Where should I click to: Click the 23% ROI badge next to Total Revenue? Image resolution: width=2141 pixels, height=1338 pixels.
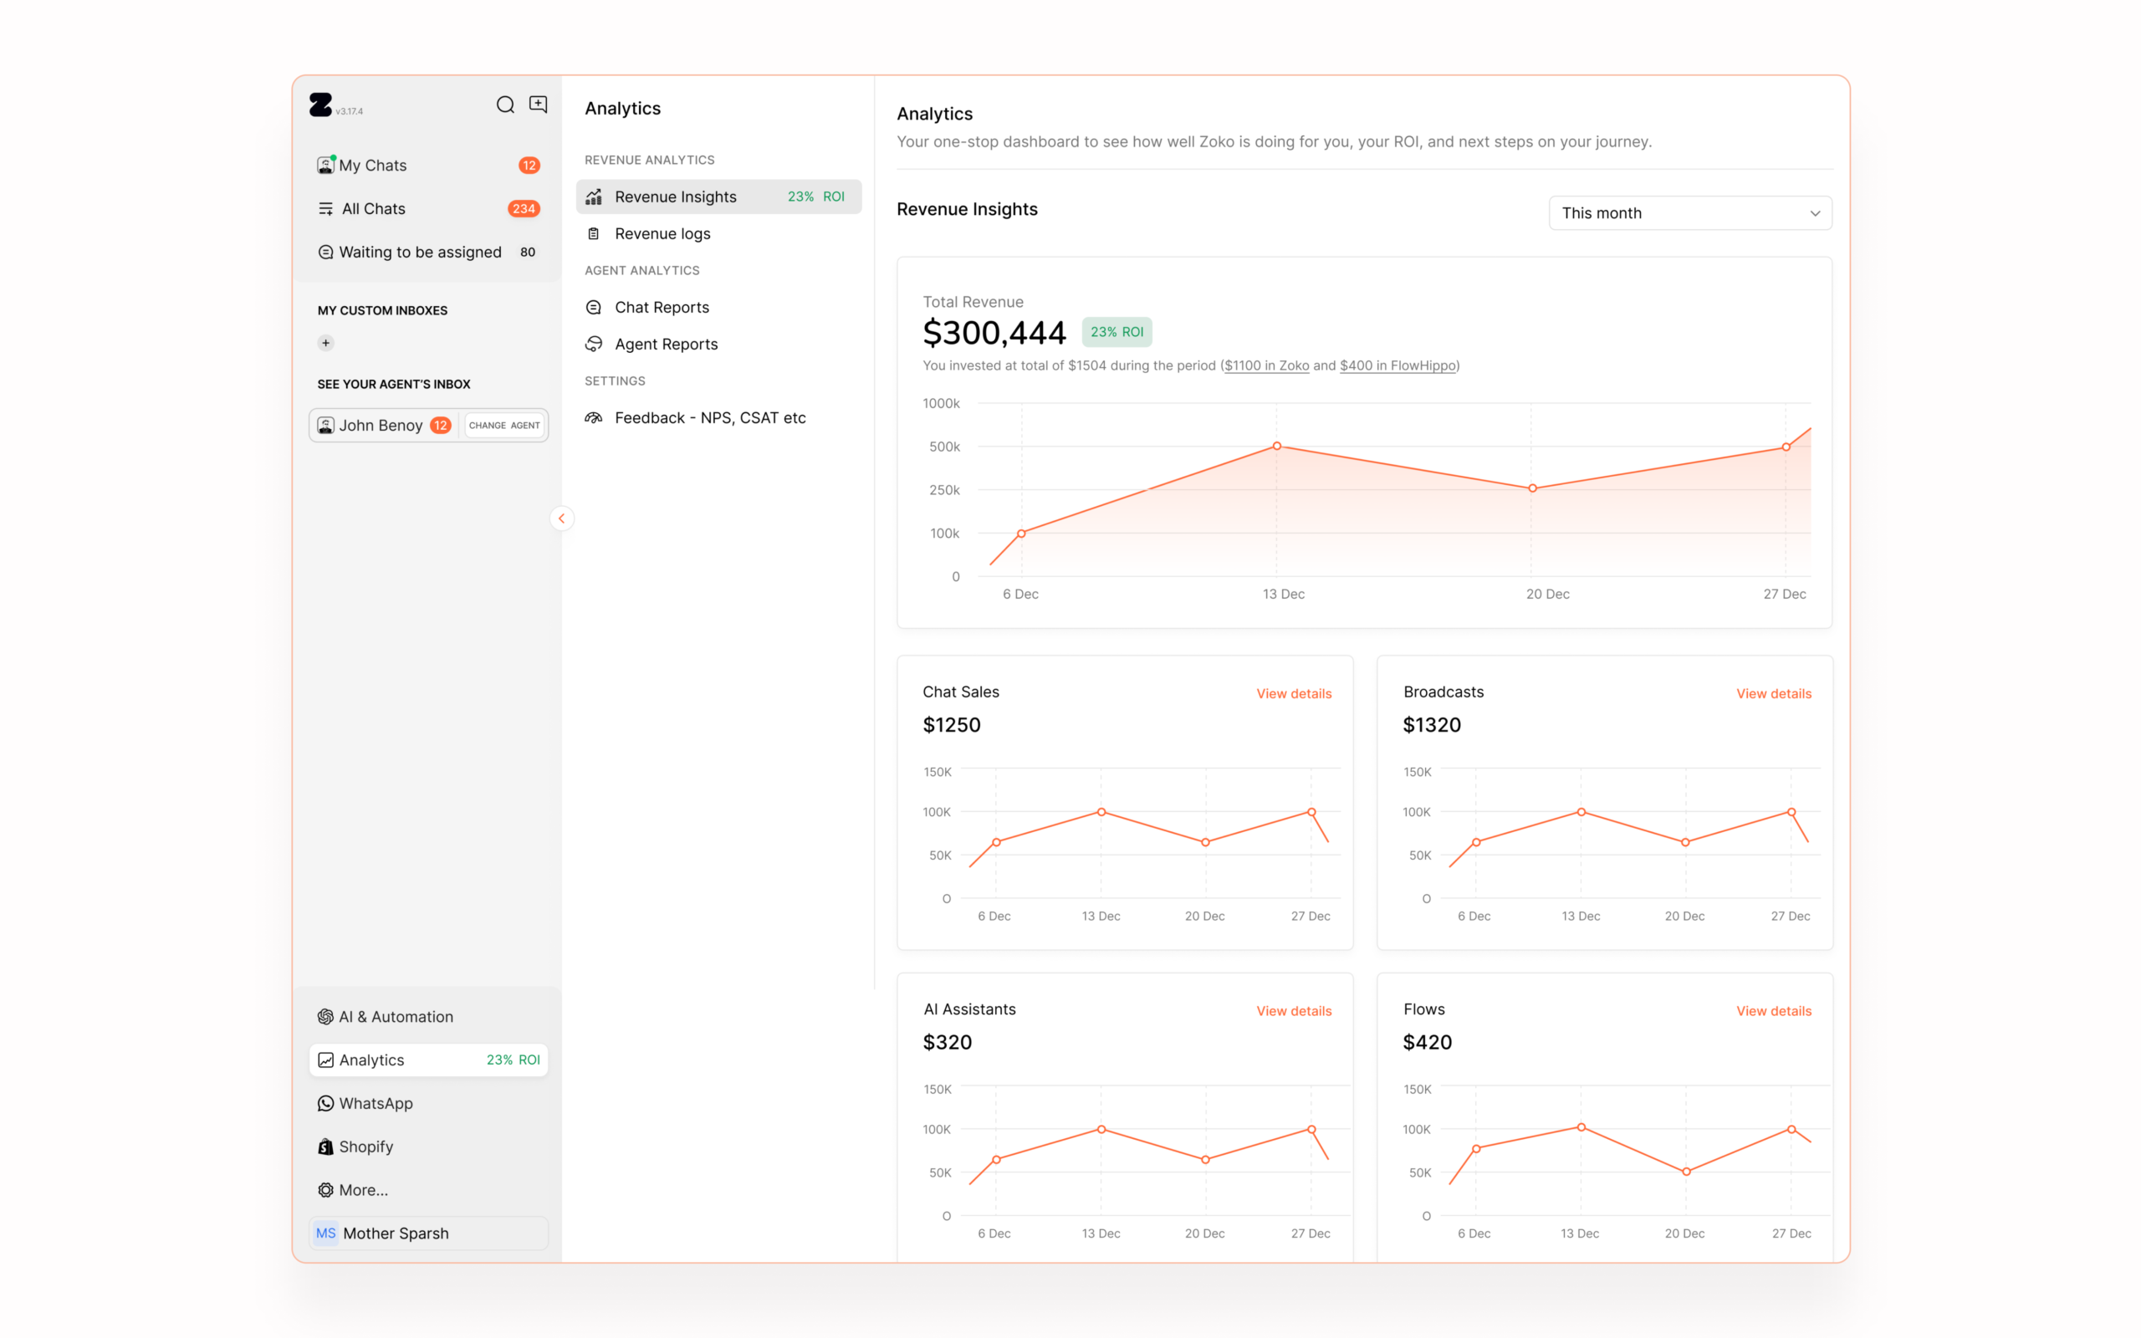(1116, 332)
